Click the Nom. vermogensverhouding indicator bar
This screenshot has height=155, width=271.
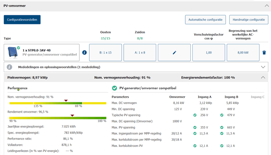click(x=58, y=103)
